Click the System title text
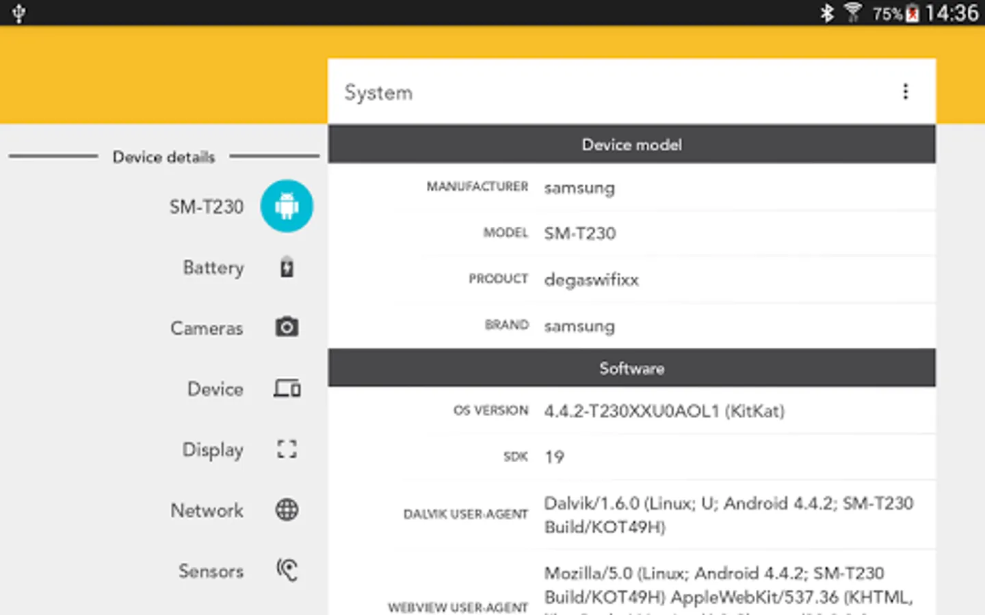The width and height of the screenshot is (985, 615). click(378, 92)
